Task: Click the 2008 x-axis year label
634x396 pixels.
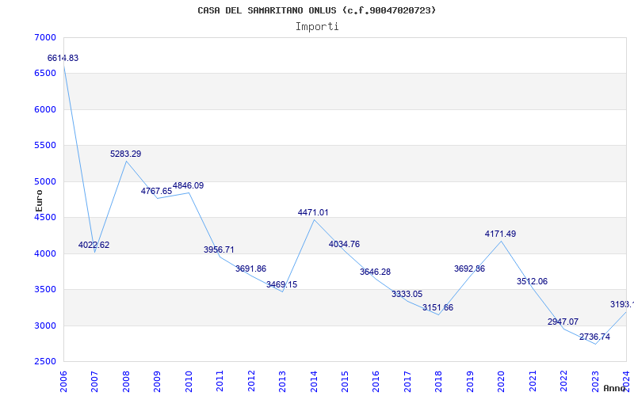Action: (x=126, y=381)
